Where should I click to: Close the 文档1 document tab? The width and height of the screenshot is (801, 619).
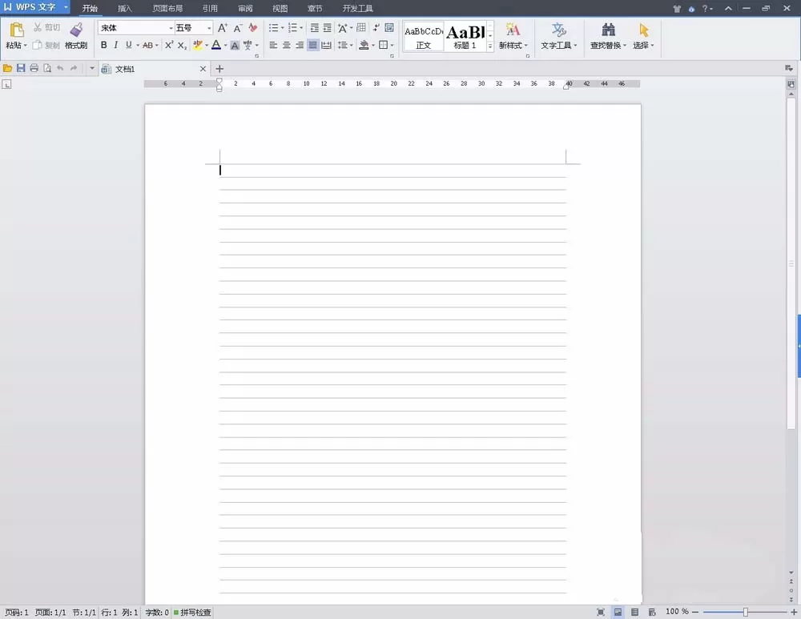pos(203,68)
